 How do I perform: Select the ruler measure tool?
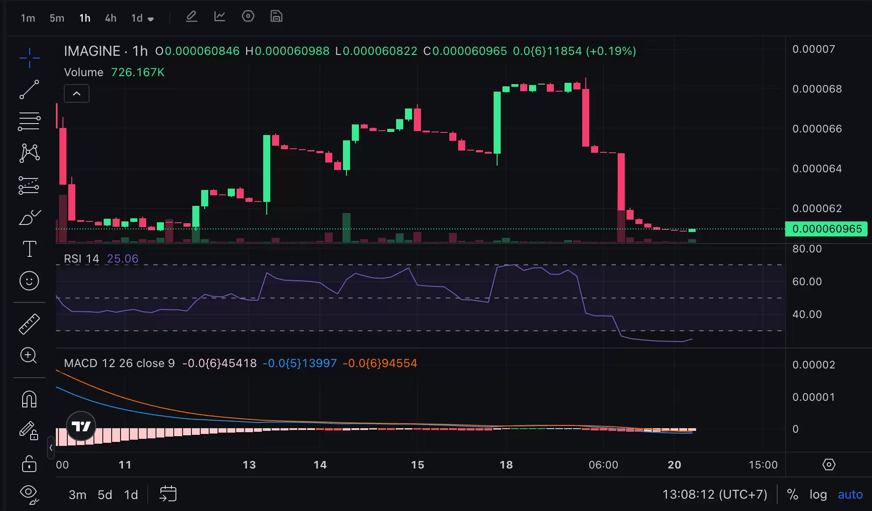29,324
